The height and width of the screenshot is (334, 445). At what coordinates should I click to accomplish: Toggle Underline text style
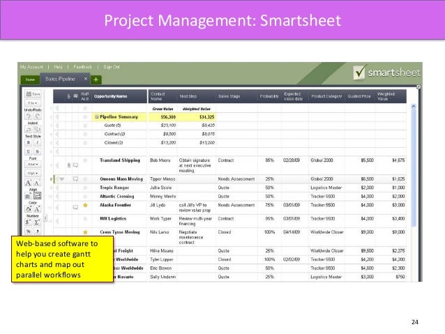[x=29, y=151]
